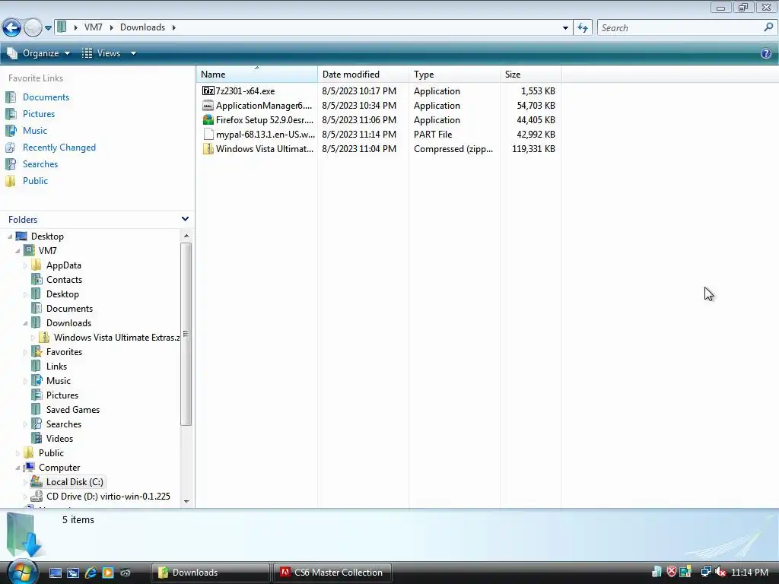Go back using the Back arrow button
This screenshot has height=584, width=779.
pyautogui.click(x=11, y=27)
